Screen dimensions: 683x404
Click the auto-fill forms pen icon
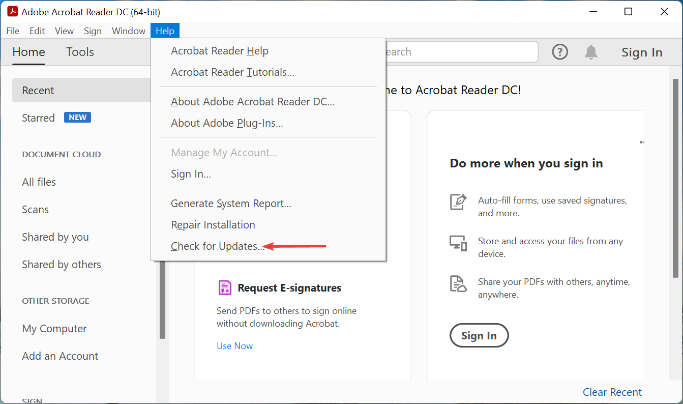[458, 201]
